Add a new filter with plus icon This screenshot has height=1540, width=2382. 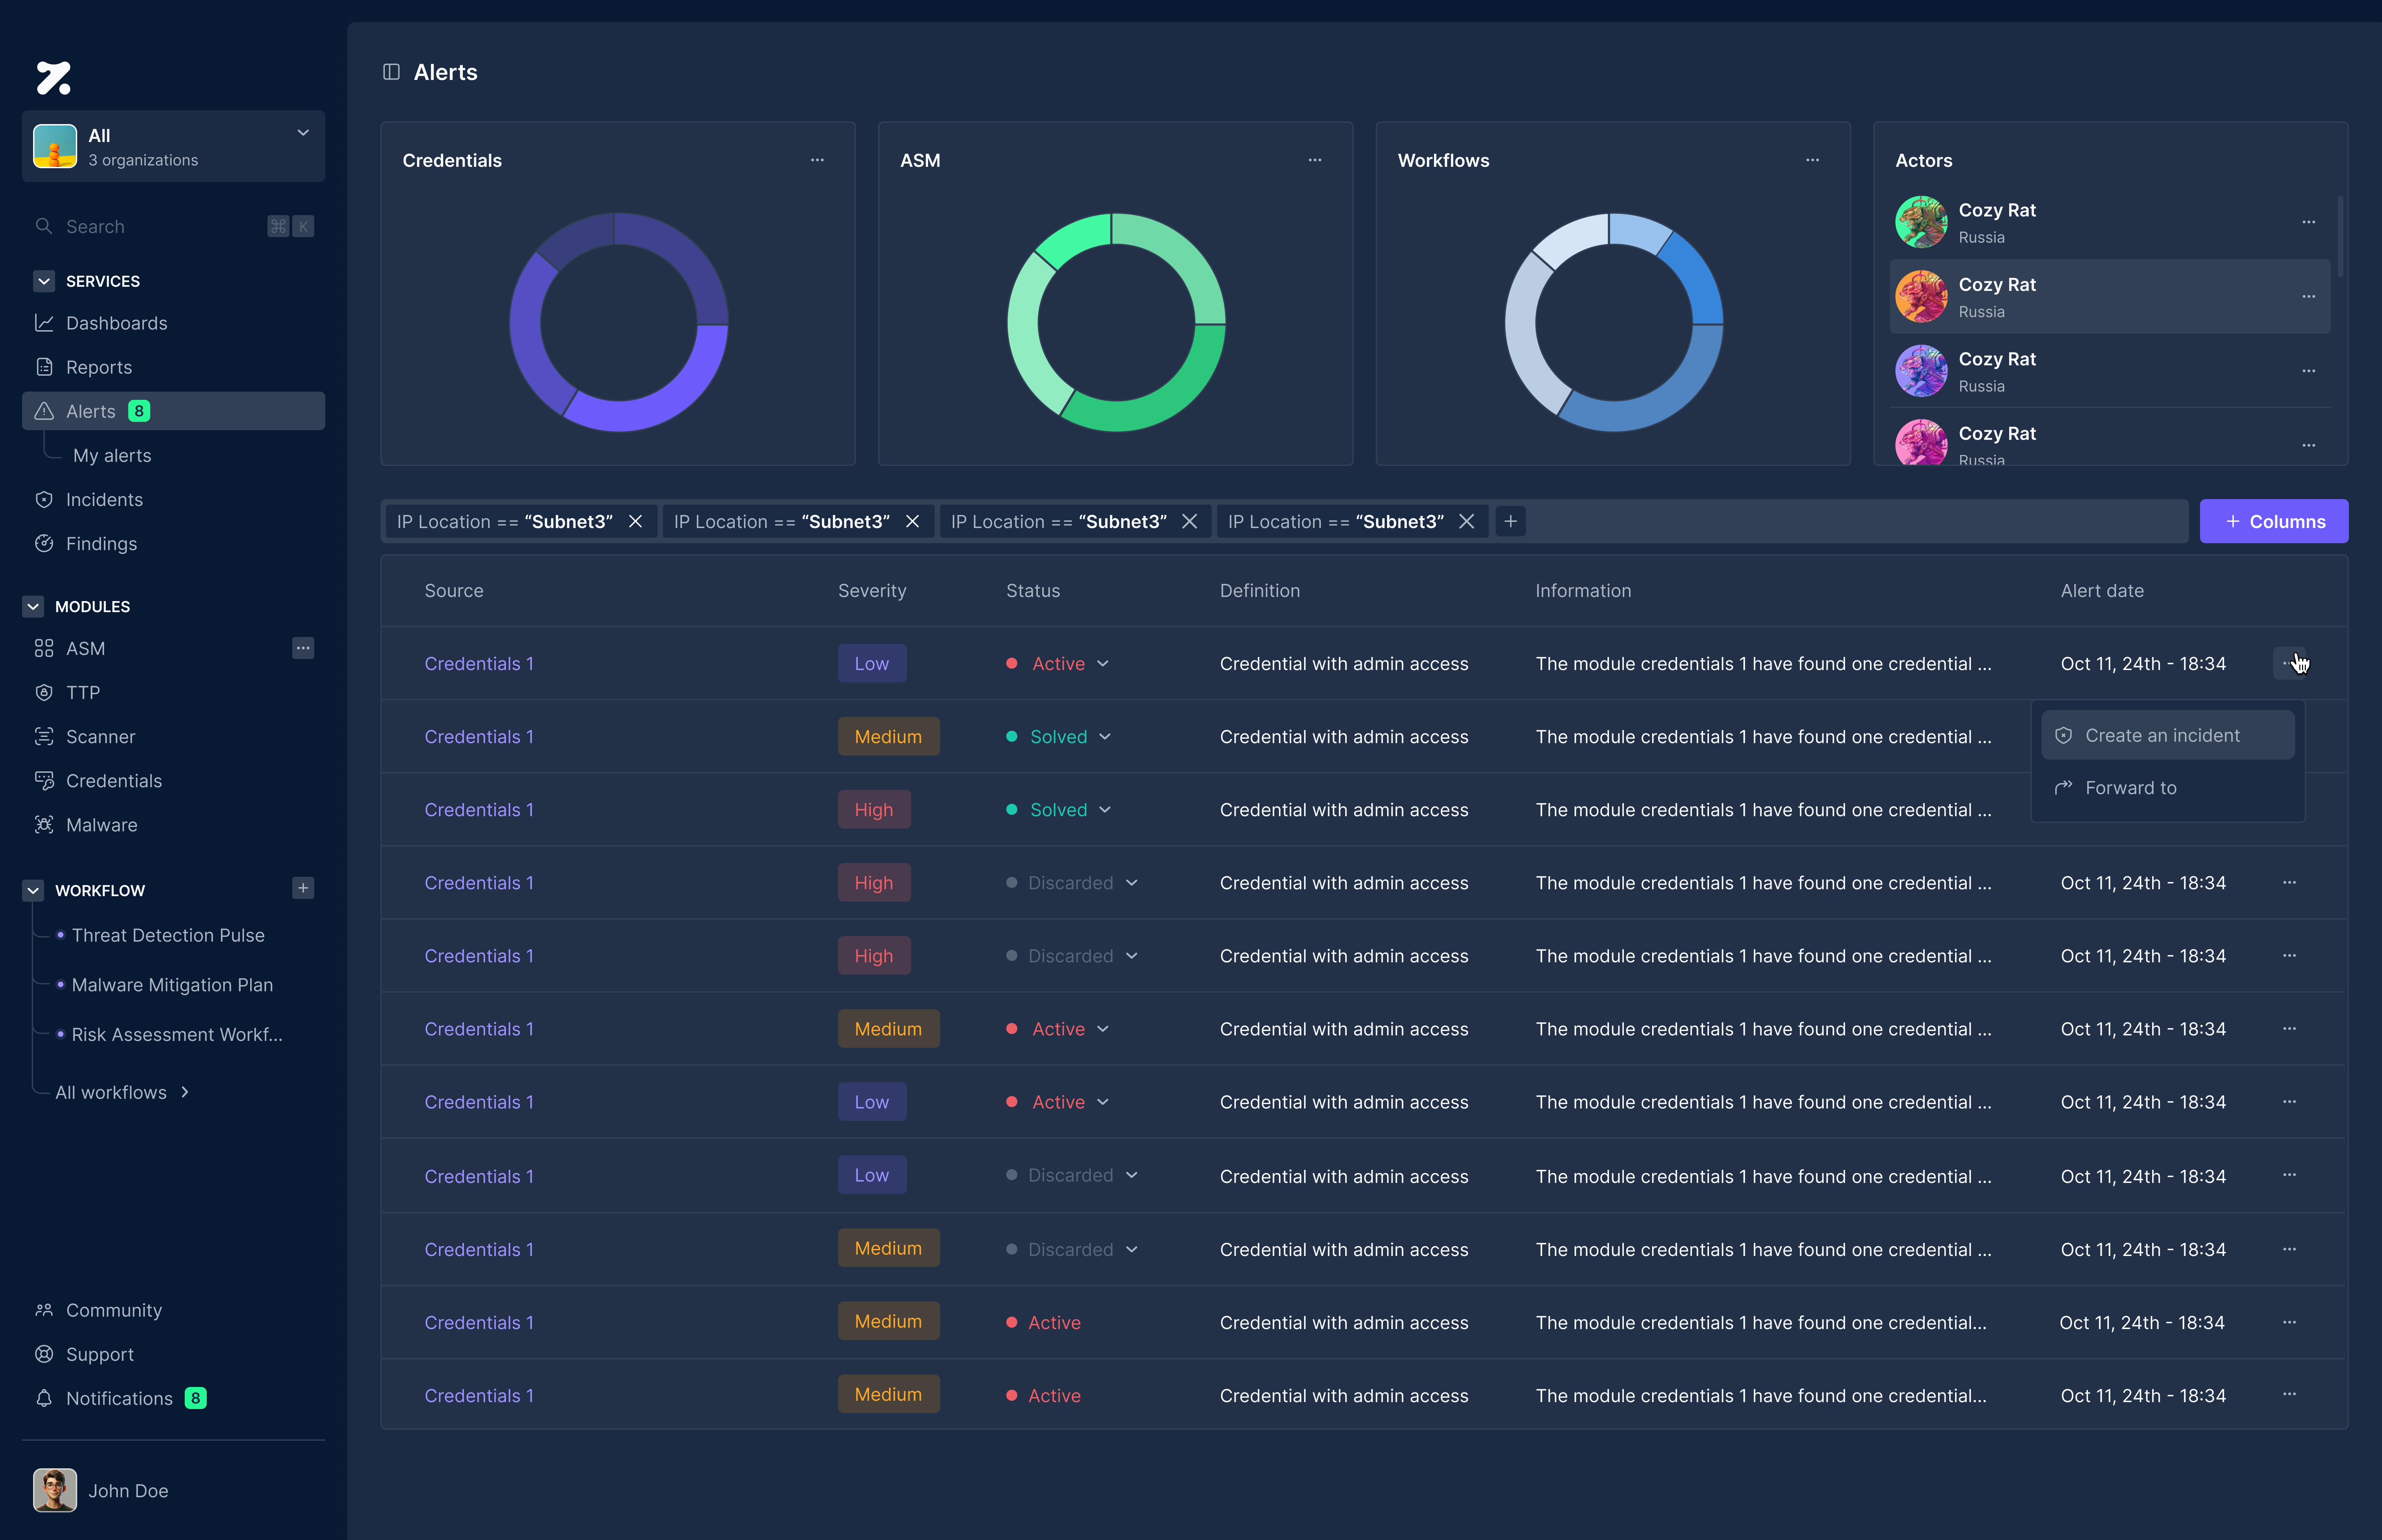1510,522
